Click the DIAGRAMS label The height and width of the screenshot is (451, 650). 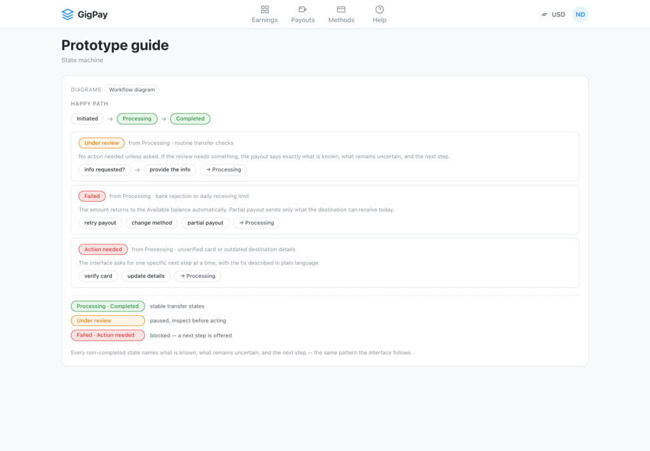(86, 89)
